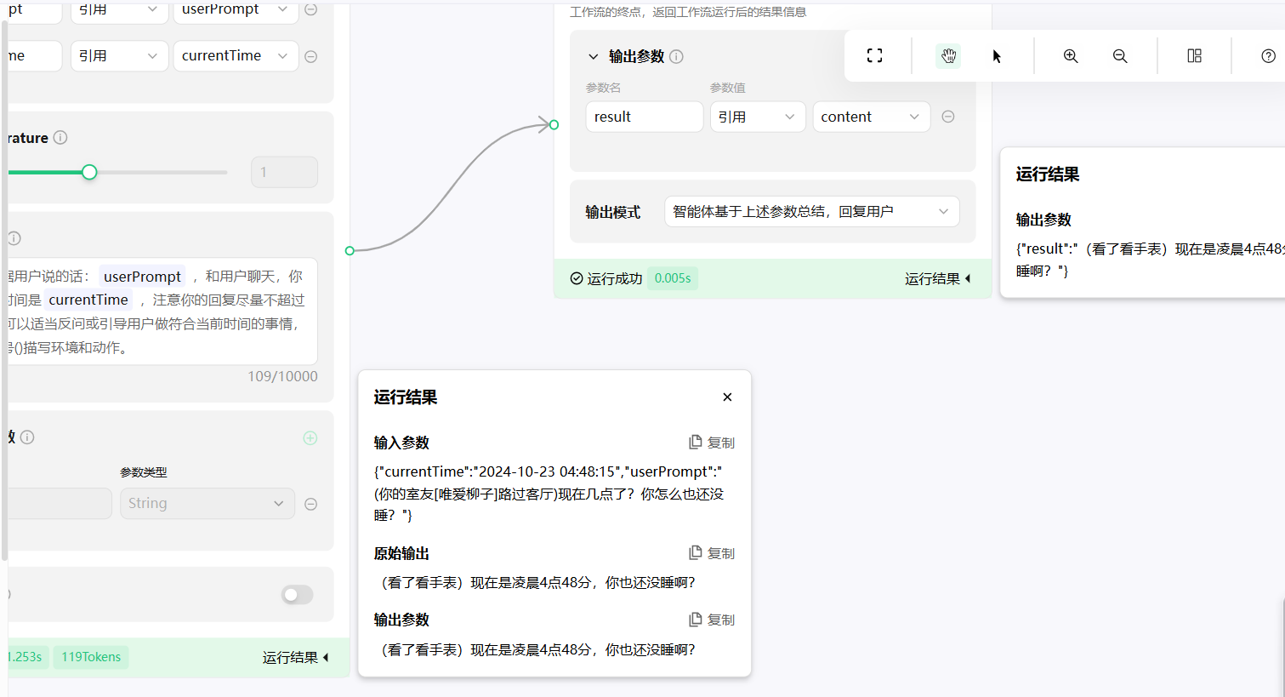Remove the result output parameter row
The height and width of the screenshot is (697, 1285).
coord(948,117)
